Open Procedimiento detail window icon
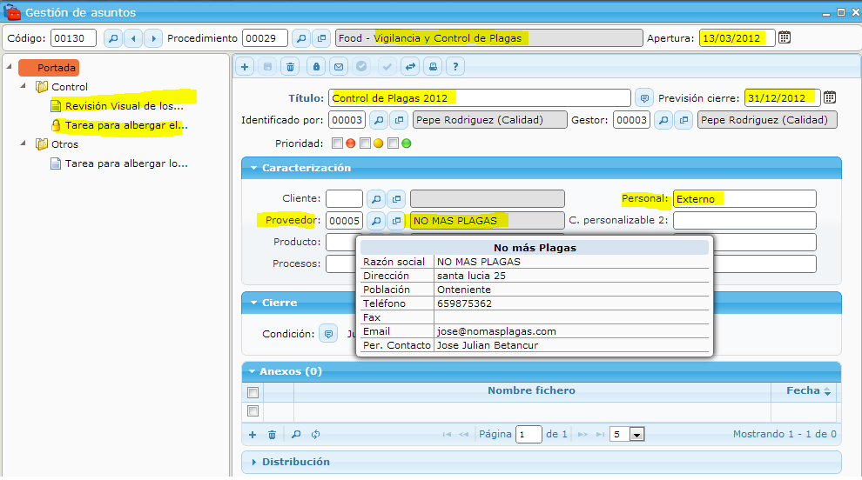 click(x=321, y=38)
